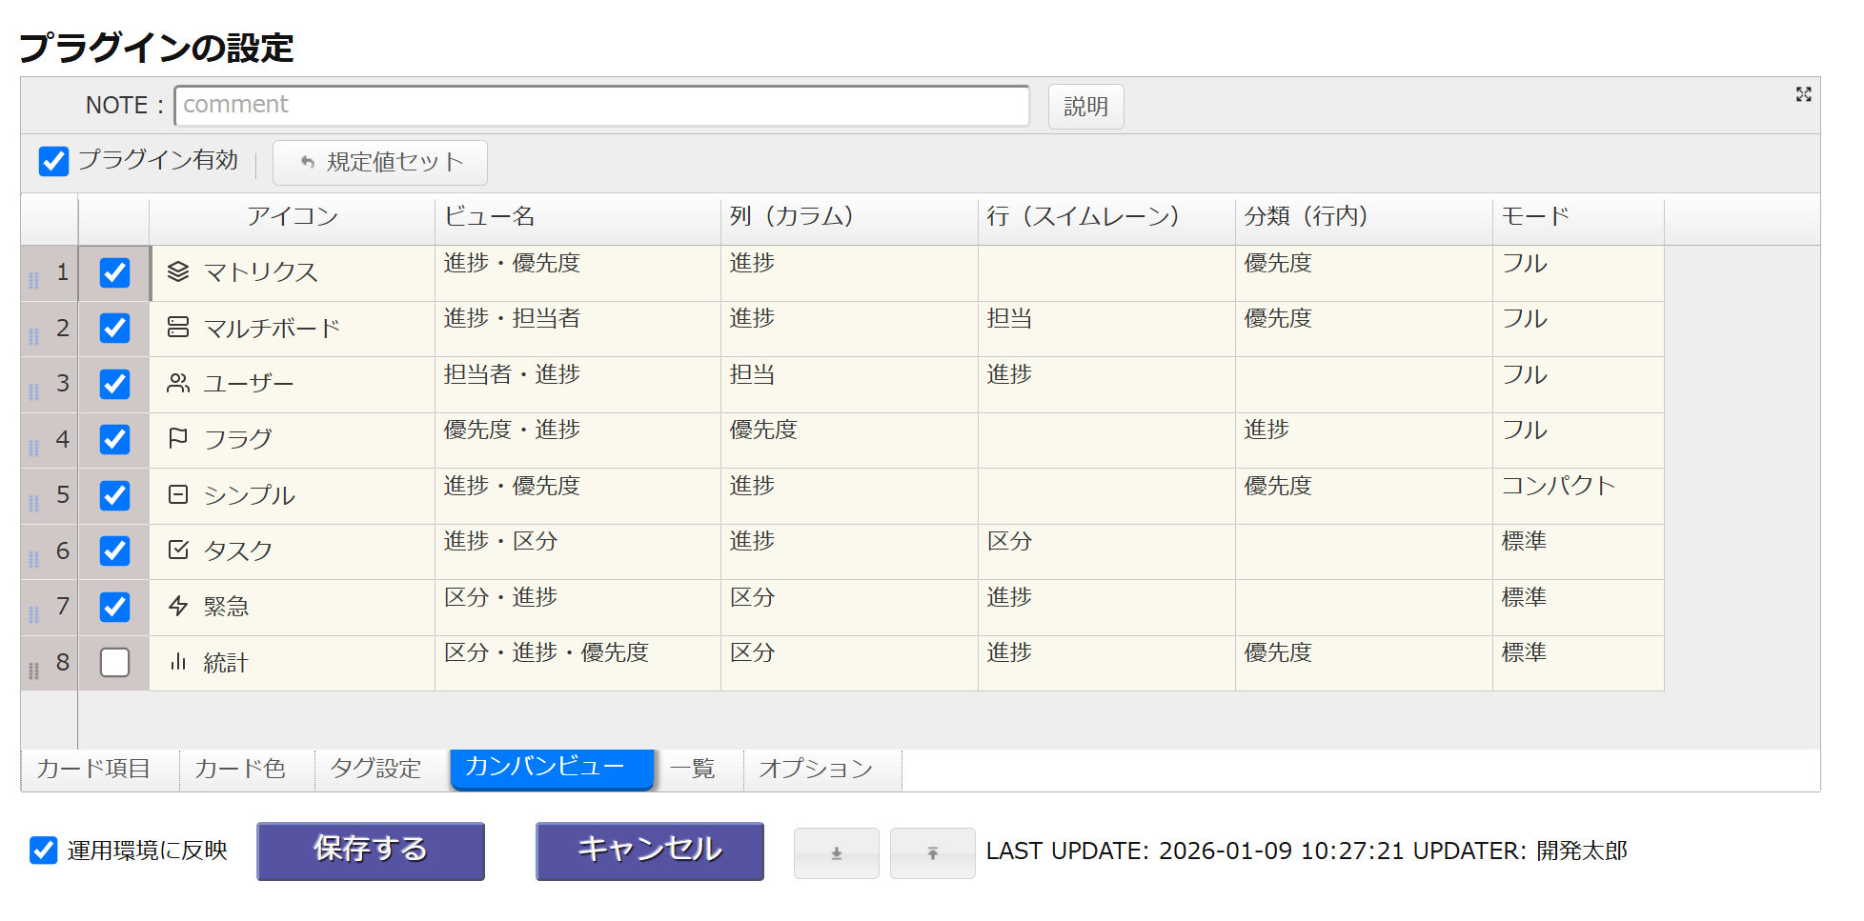Click the 担当者・進捗 view name cell
Image resolution: width=1864 pixels, height=921 pixels.
coord(577,385)
